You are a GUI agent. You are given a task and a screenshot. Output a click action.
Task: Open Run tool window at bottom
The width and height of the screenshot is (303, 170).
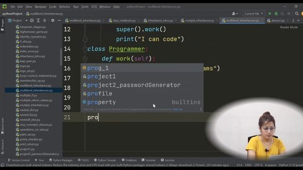(x=39, y=160)
